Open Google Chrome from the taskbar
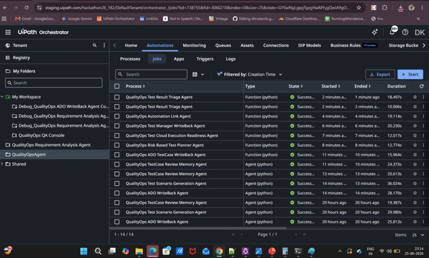The height and width of the screenshot is (258, 429). (219, 251)
